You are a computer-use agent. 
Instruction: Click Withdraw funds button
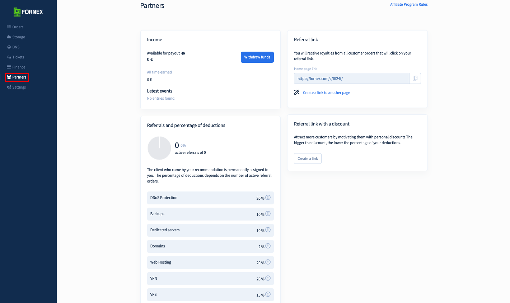pyautogui.click(x=257, y=57)
